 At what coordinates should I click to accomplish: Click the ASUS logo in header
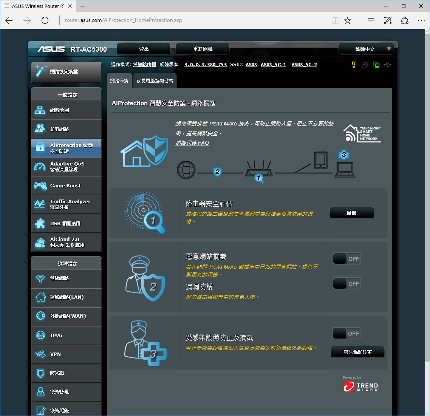pyautogui.click(x=51, y=49)
